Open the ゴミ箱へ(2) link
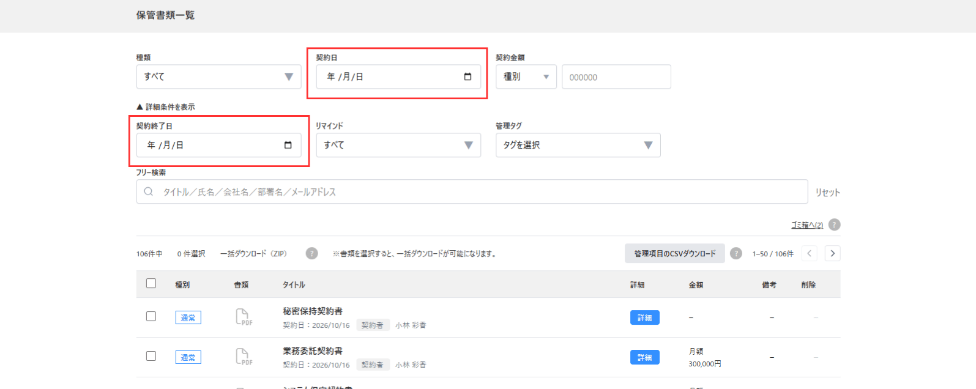This screenshot has width=976, height=389. click(807, 225)
